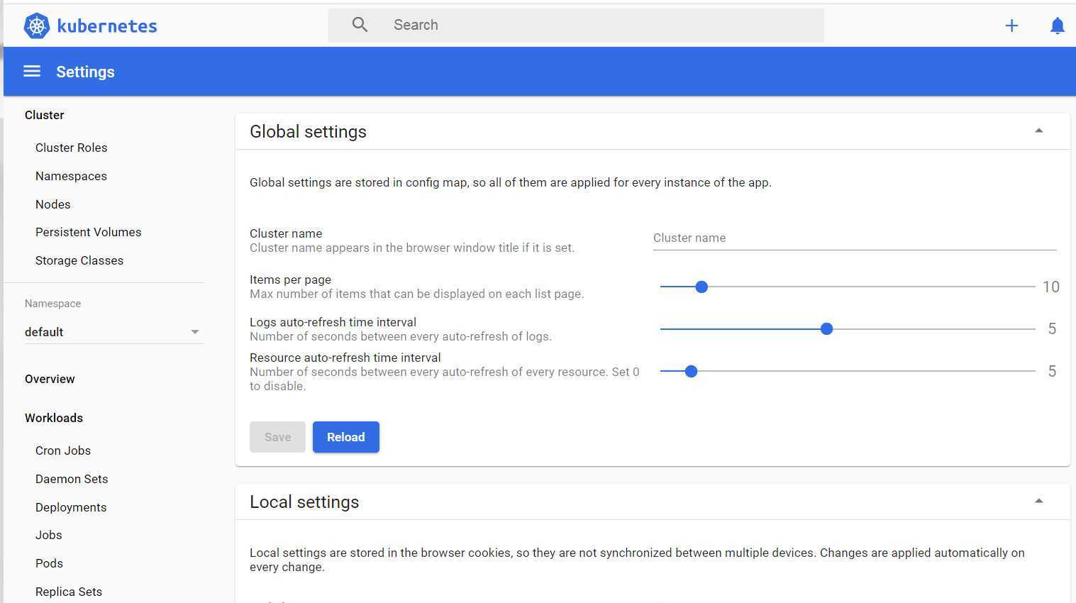Click the kubernetes brand text link
This screenshot has height=603, width=1076.
107,26
